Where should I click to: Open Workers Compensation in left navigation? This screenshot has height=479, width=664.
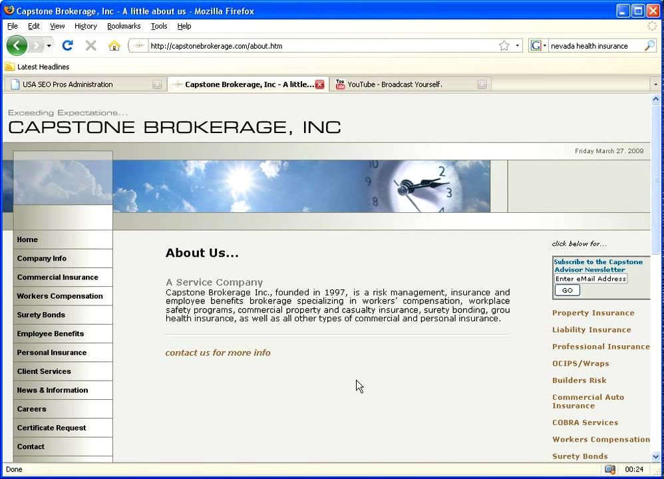pyautogui.click(x=63, y=295)
